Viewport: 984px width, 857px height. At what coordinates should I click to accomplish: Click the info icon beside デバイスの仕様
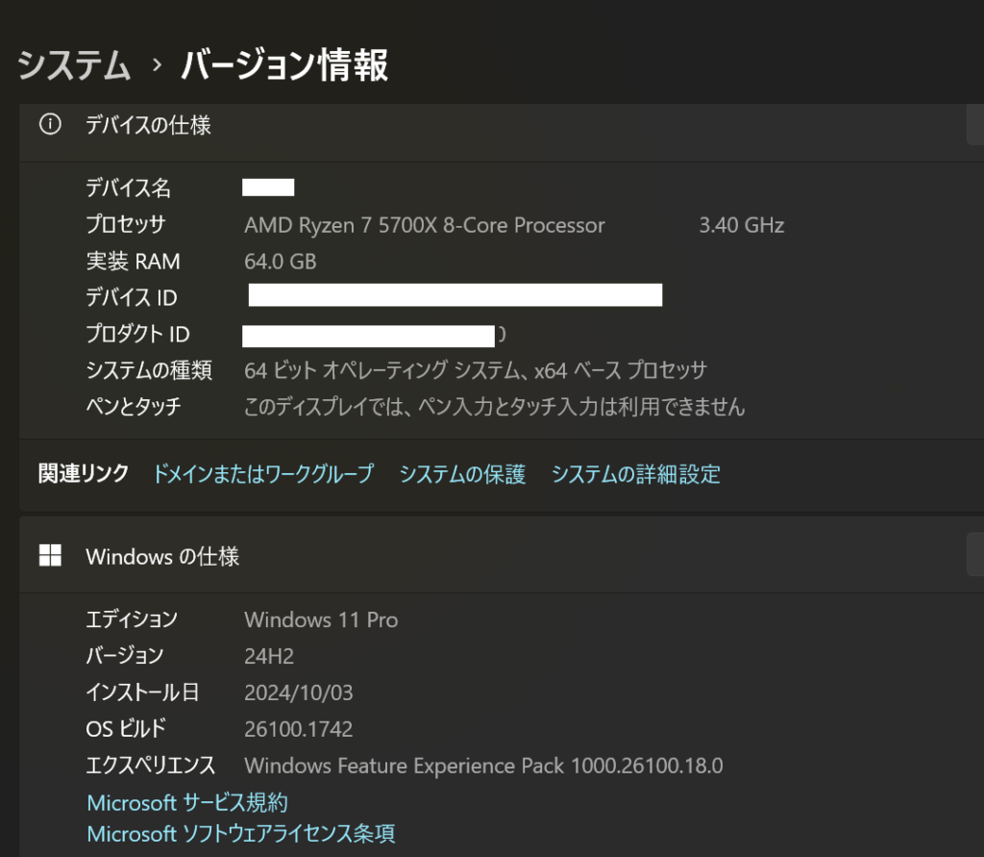coord(50,124)
